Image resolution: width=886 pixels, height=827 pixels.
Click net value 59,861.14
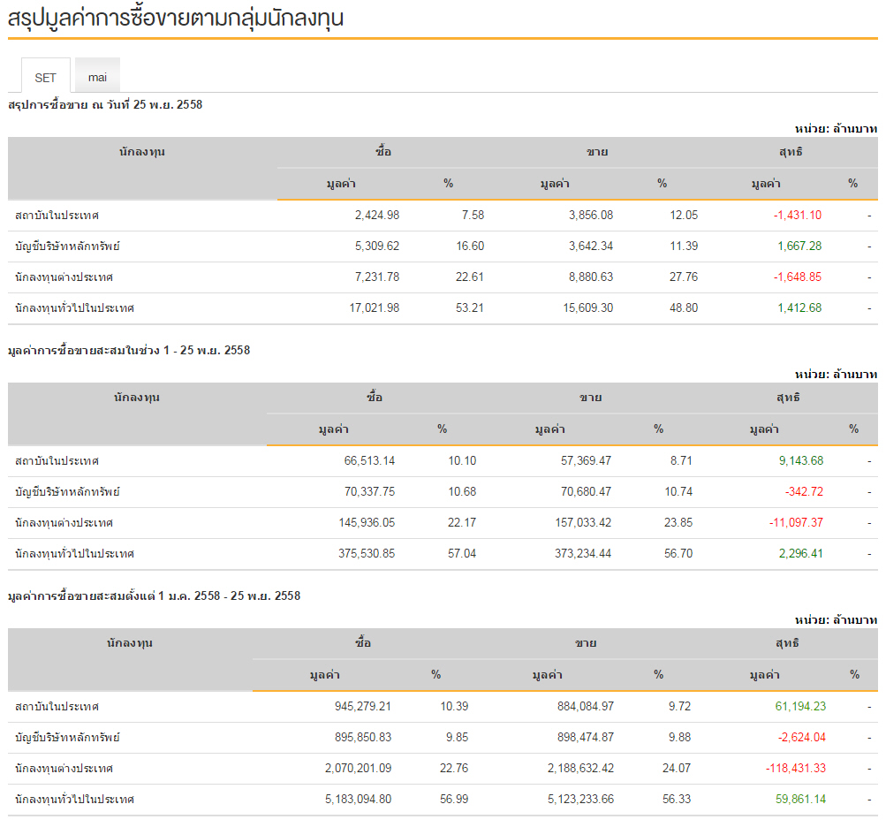pos(800,800)
